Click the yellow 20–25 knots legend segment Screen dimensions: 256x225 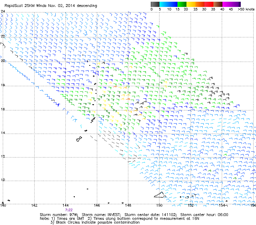point(191,4)
